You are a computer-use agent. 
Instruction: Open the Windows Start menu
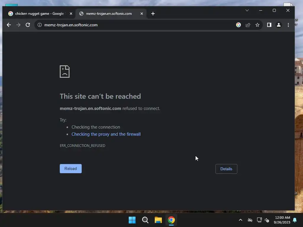tap(132, 220)
